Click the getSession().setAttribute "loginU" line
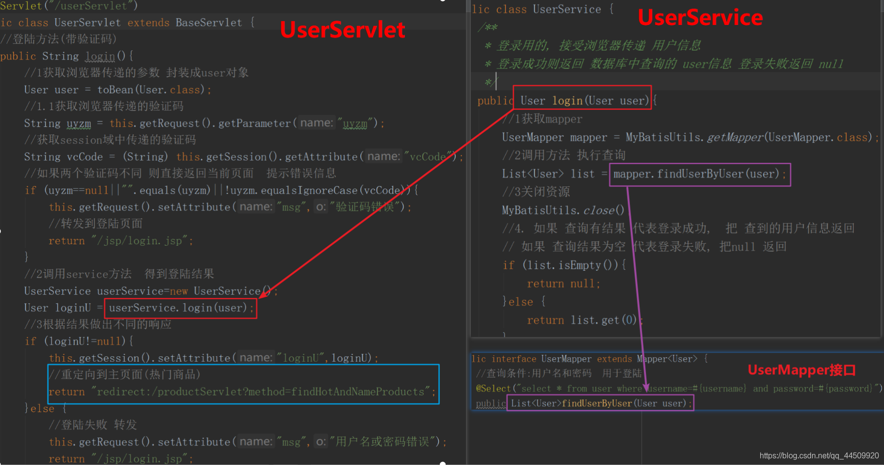 tap(213, 358)
